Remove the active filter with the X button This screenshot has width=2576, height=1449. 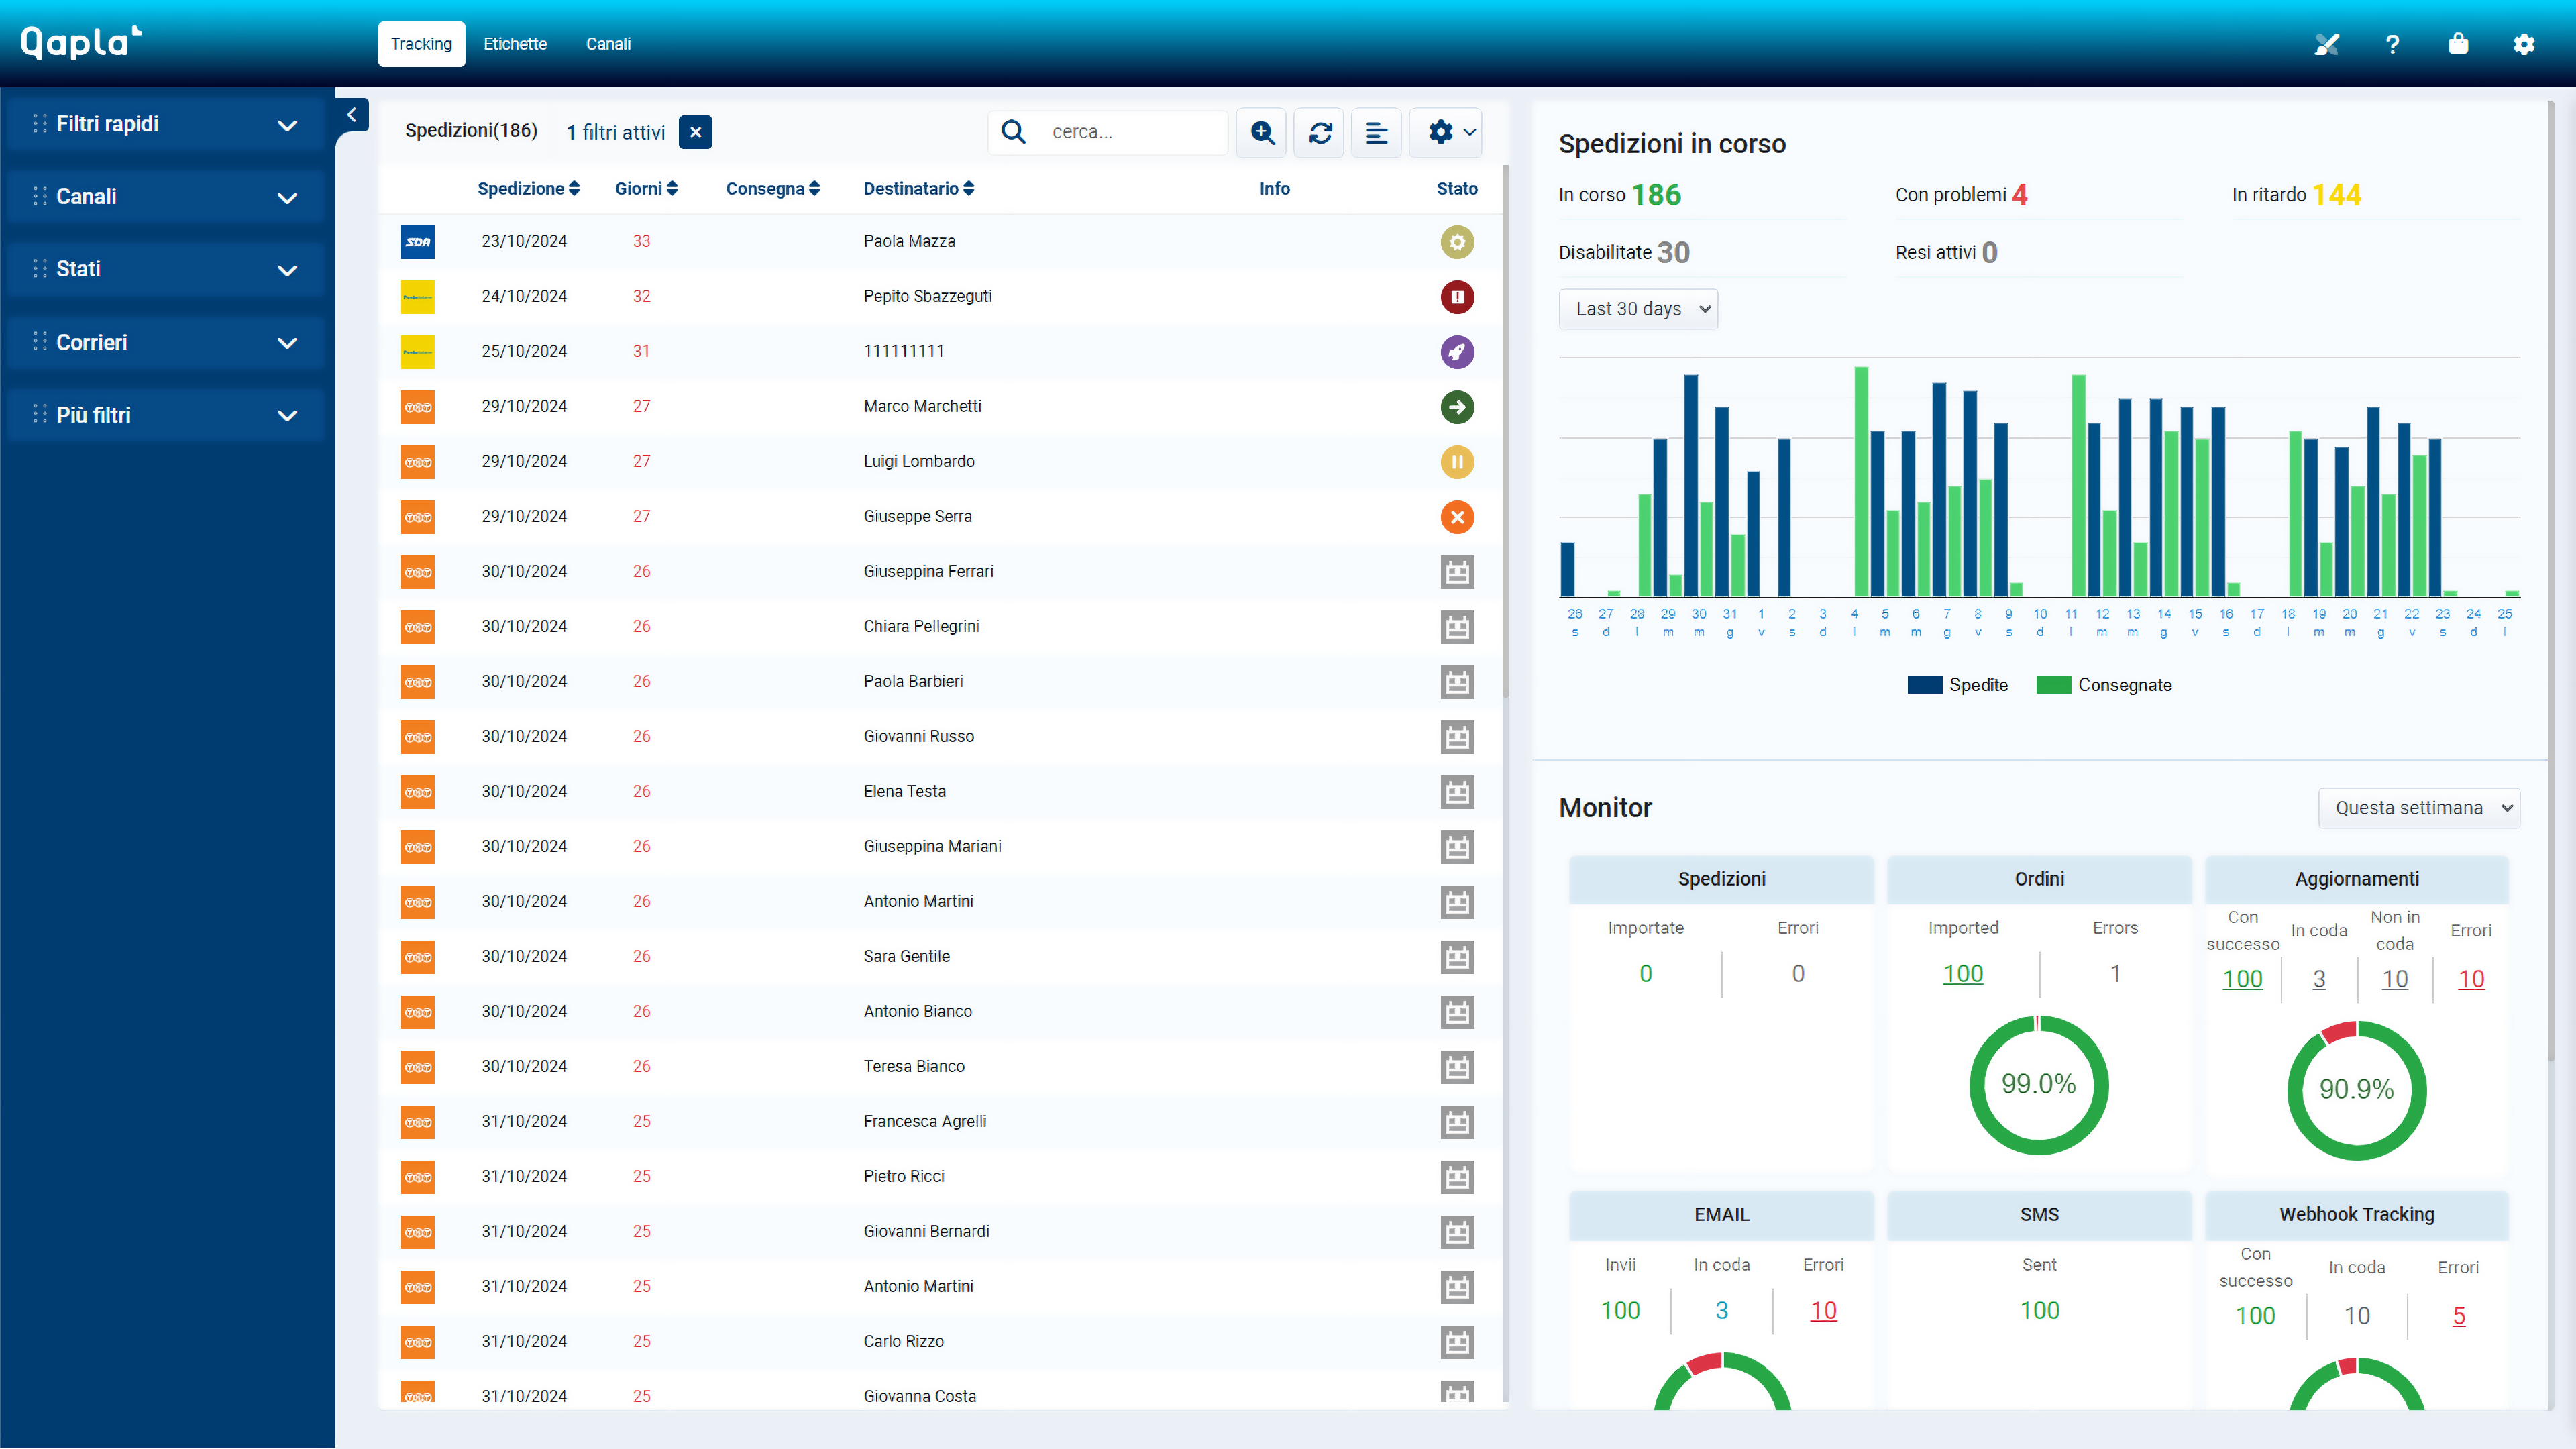click(695, 132)
